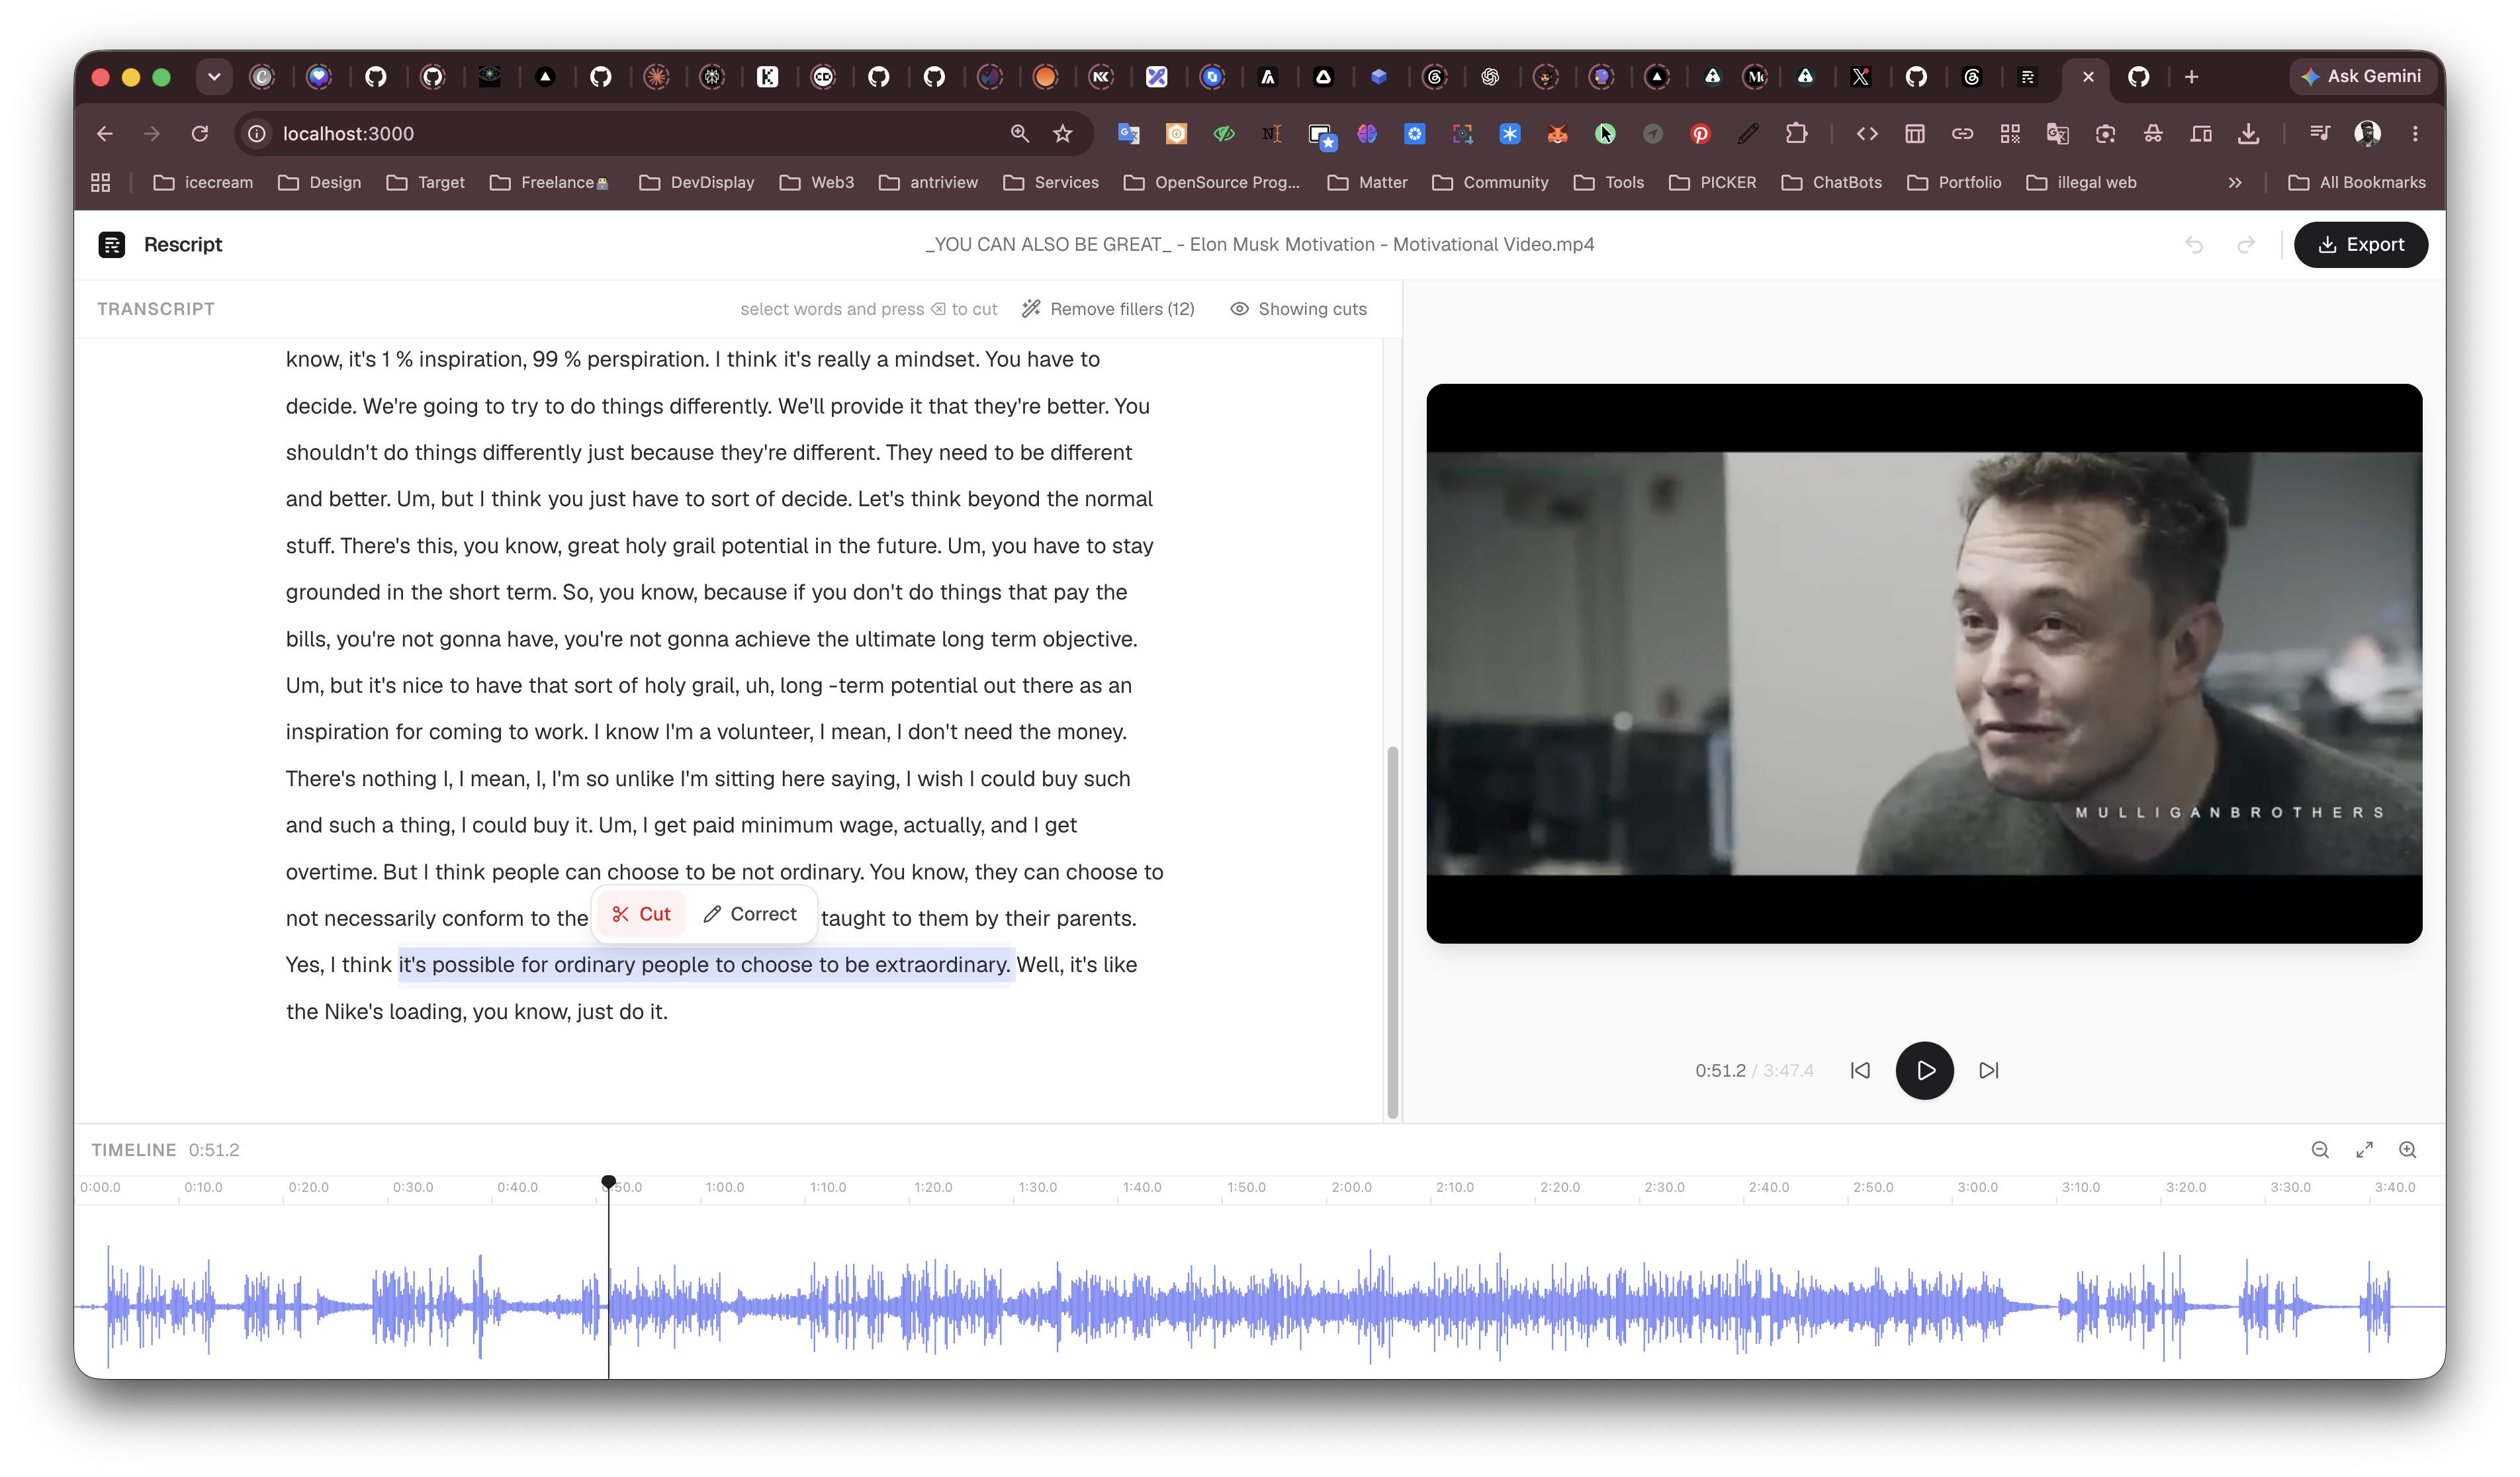Open the MetaMask fox extension
The image size is (2520, 1477).
click(x=1557, y=134)
